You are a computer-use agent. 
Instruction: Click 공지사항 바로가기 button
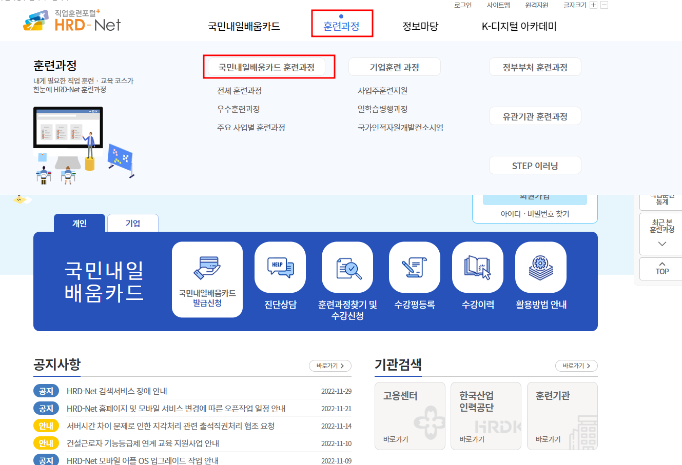pos(330,366)
